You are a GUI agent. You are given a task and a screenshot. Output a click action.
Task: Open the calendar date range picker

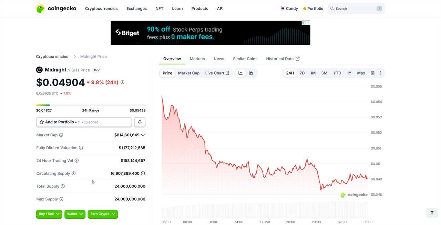coord(372,73)
